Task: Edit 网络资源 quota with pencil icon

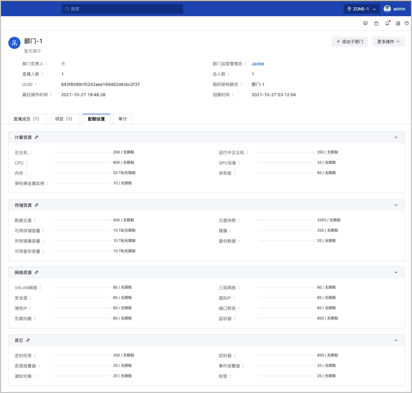Action: tap(36, 272)
